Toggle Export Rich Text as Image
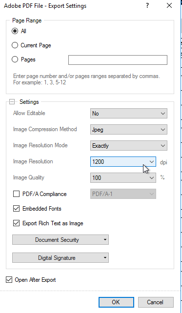The height and width of the screenshot is (313, 182). 17,223
